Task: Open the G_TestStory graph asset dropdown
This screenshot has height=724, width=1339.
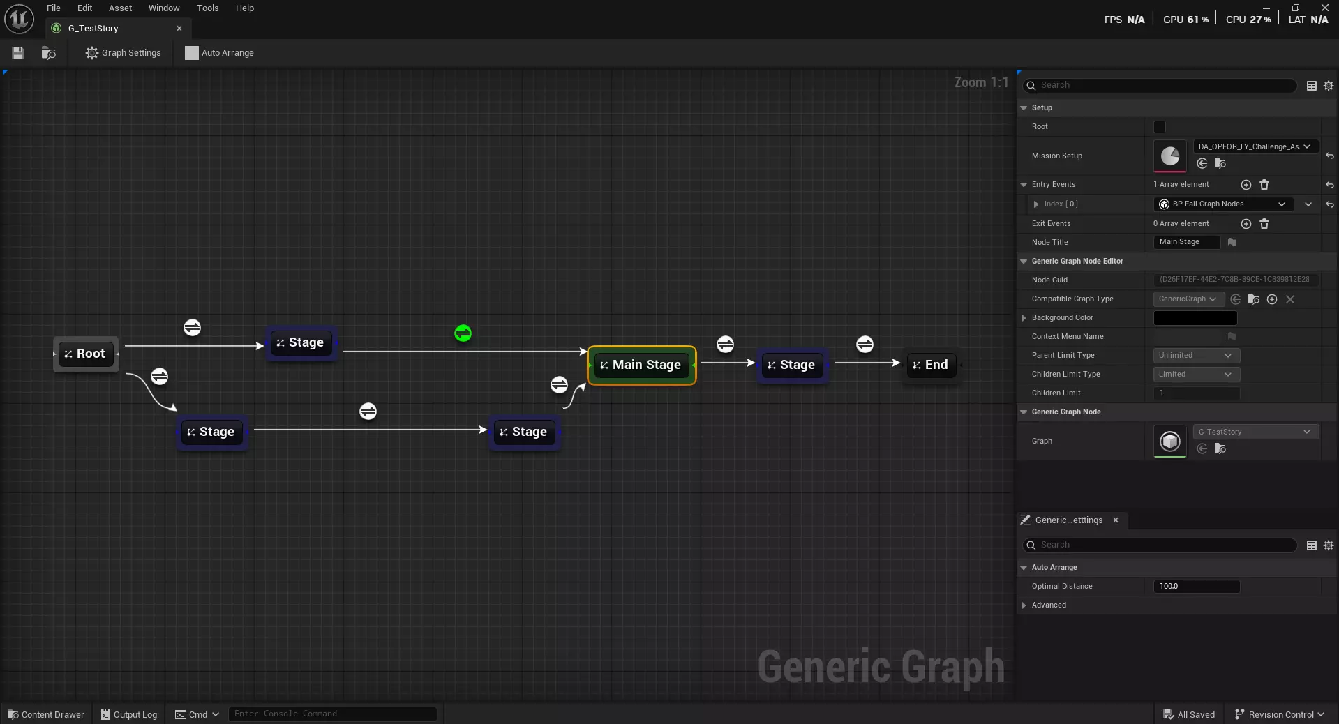Action: 1255,432
